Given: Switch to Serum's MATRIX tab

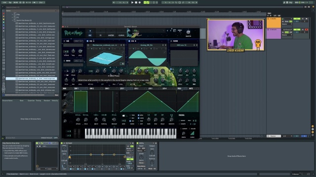Looking at the screenshot, I should 111,33.
